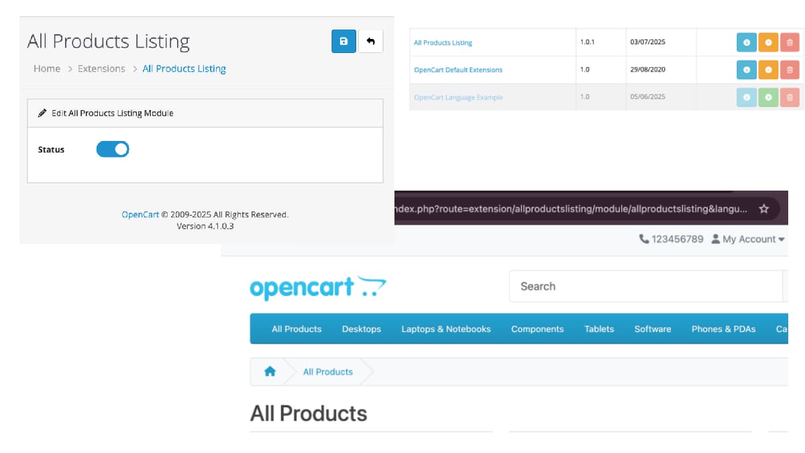Save the All Products Listing module settings
This screenshot has height=453, width=805.
click(x=343, y=42)
